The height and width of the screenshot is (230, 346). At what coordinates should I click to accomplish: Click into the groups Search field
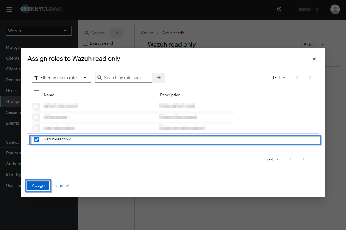tap(97, 33)
